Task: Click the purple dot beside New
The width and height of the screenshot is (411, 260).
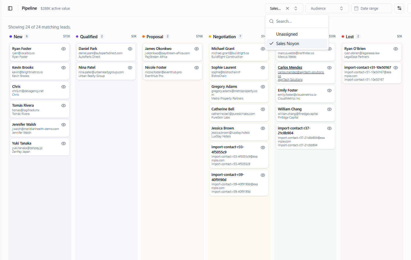Action: click(x=11, y=36)
